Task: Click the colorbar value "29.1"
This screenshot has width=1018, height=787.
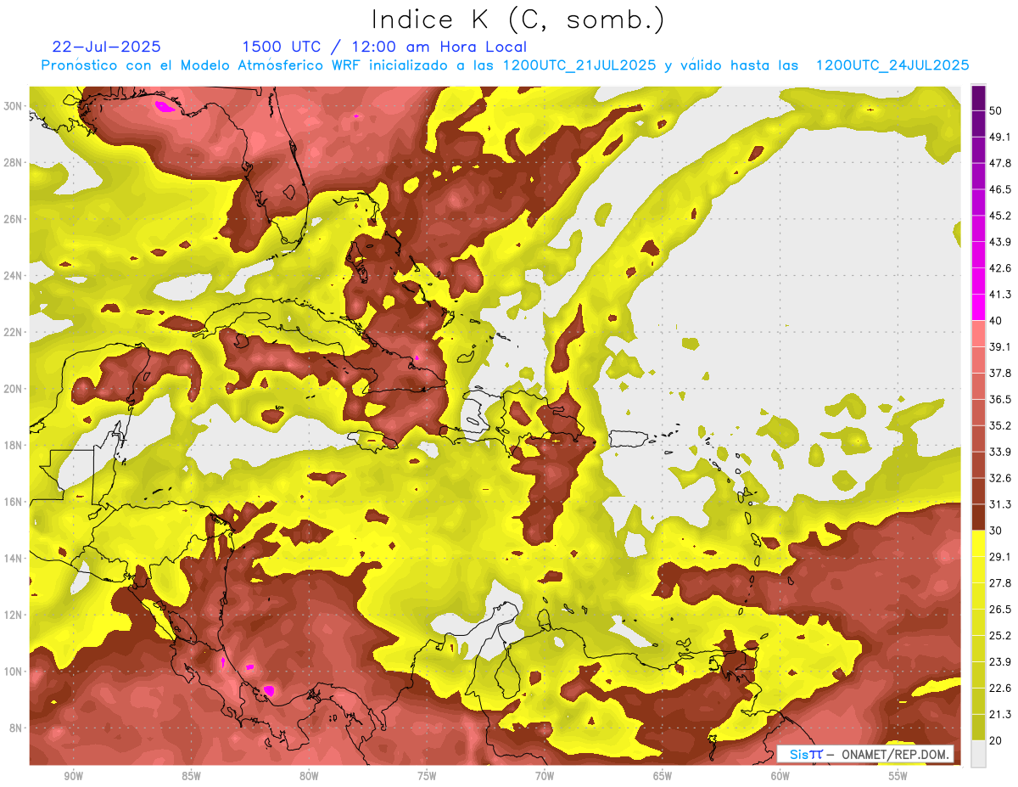Action: [1000, 557]
